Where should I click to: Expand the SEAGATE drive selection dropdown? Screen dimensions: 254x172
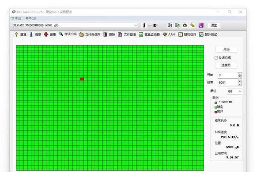[x=135, y=25]
